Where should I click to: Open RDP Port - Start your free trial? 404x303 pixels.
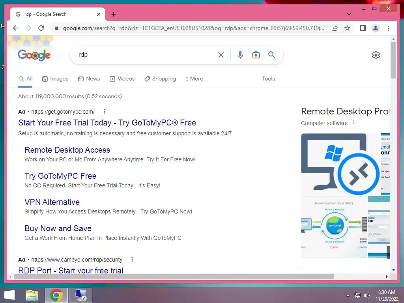pos(71,270)
